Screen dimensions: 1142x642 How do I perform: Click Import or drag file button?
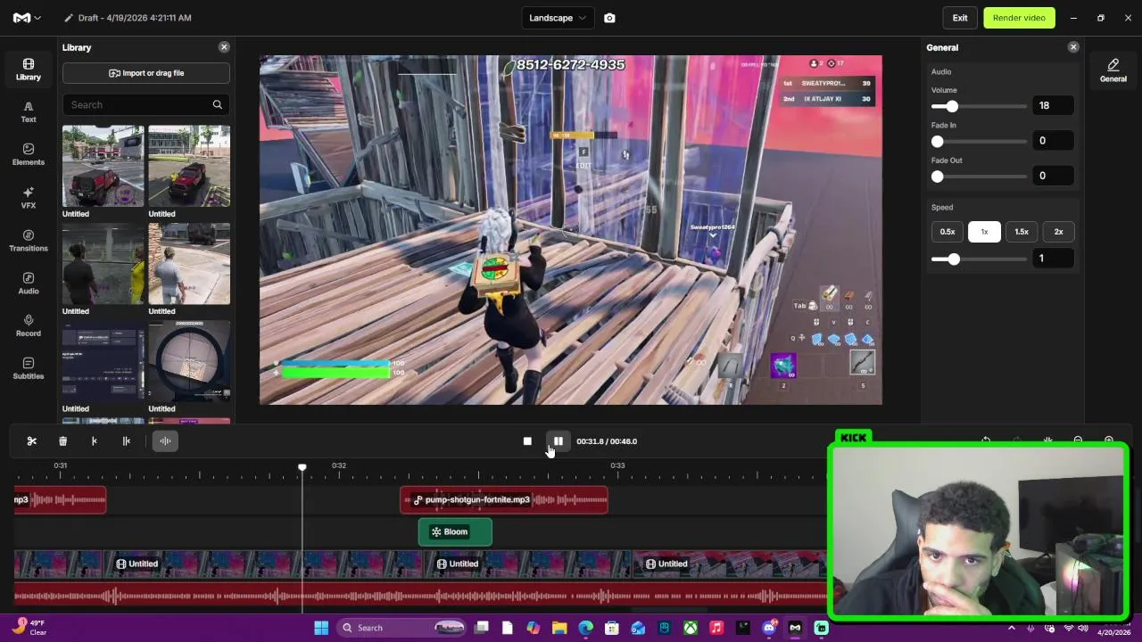[146, 73]
